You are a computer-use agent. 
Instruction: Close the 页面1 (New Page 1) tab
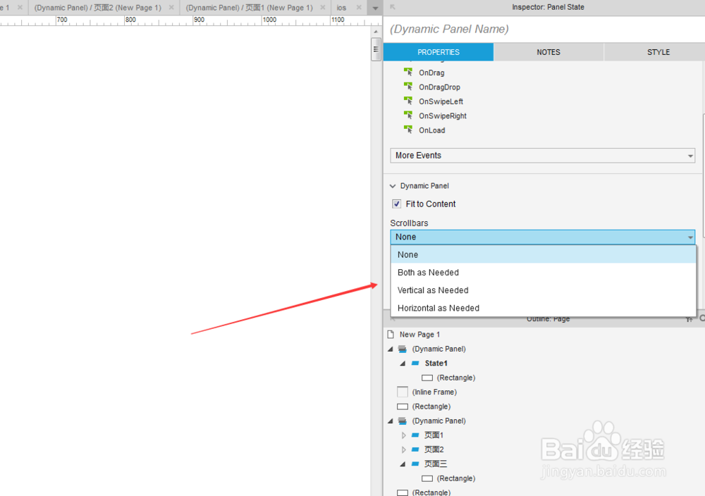click(323, 8)
